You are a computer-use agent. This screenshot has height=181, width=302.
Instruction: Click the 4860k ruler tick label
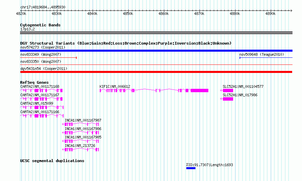coord(164,14)
